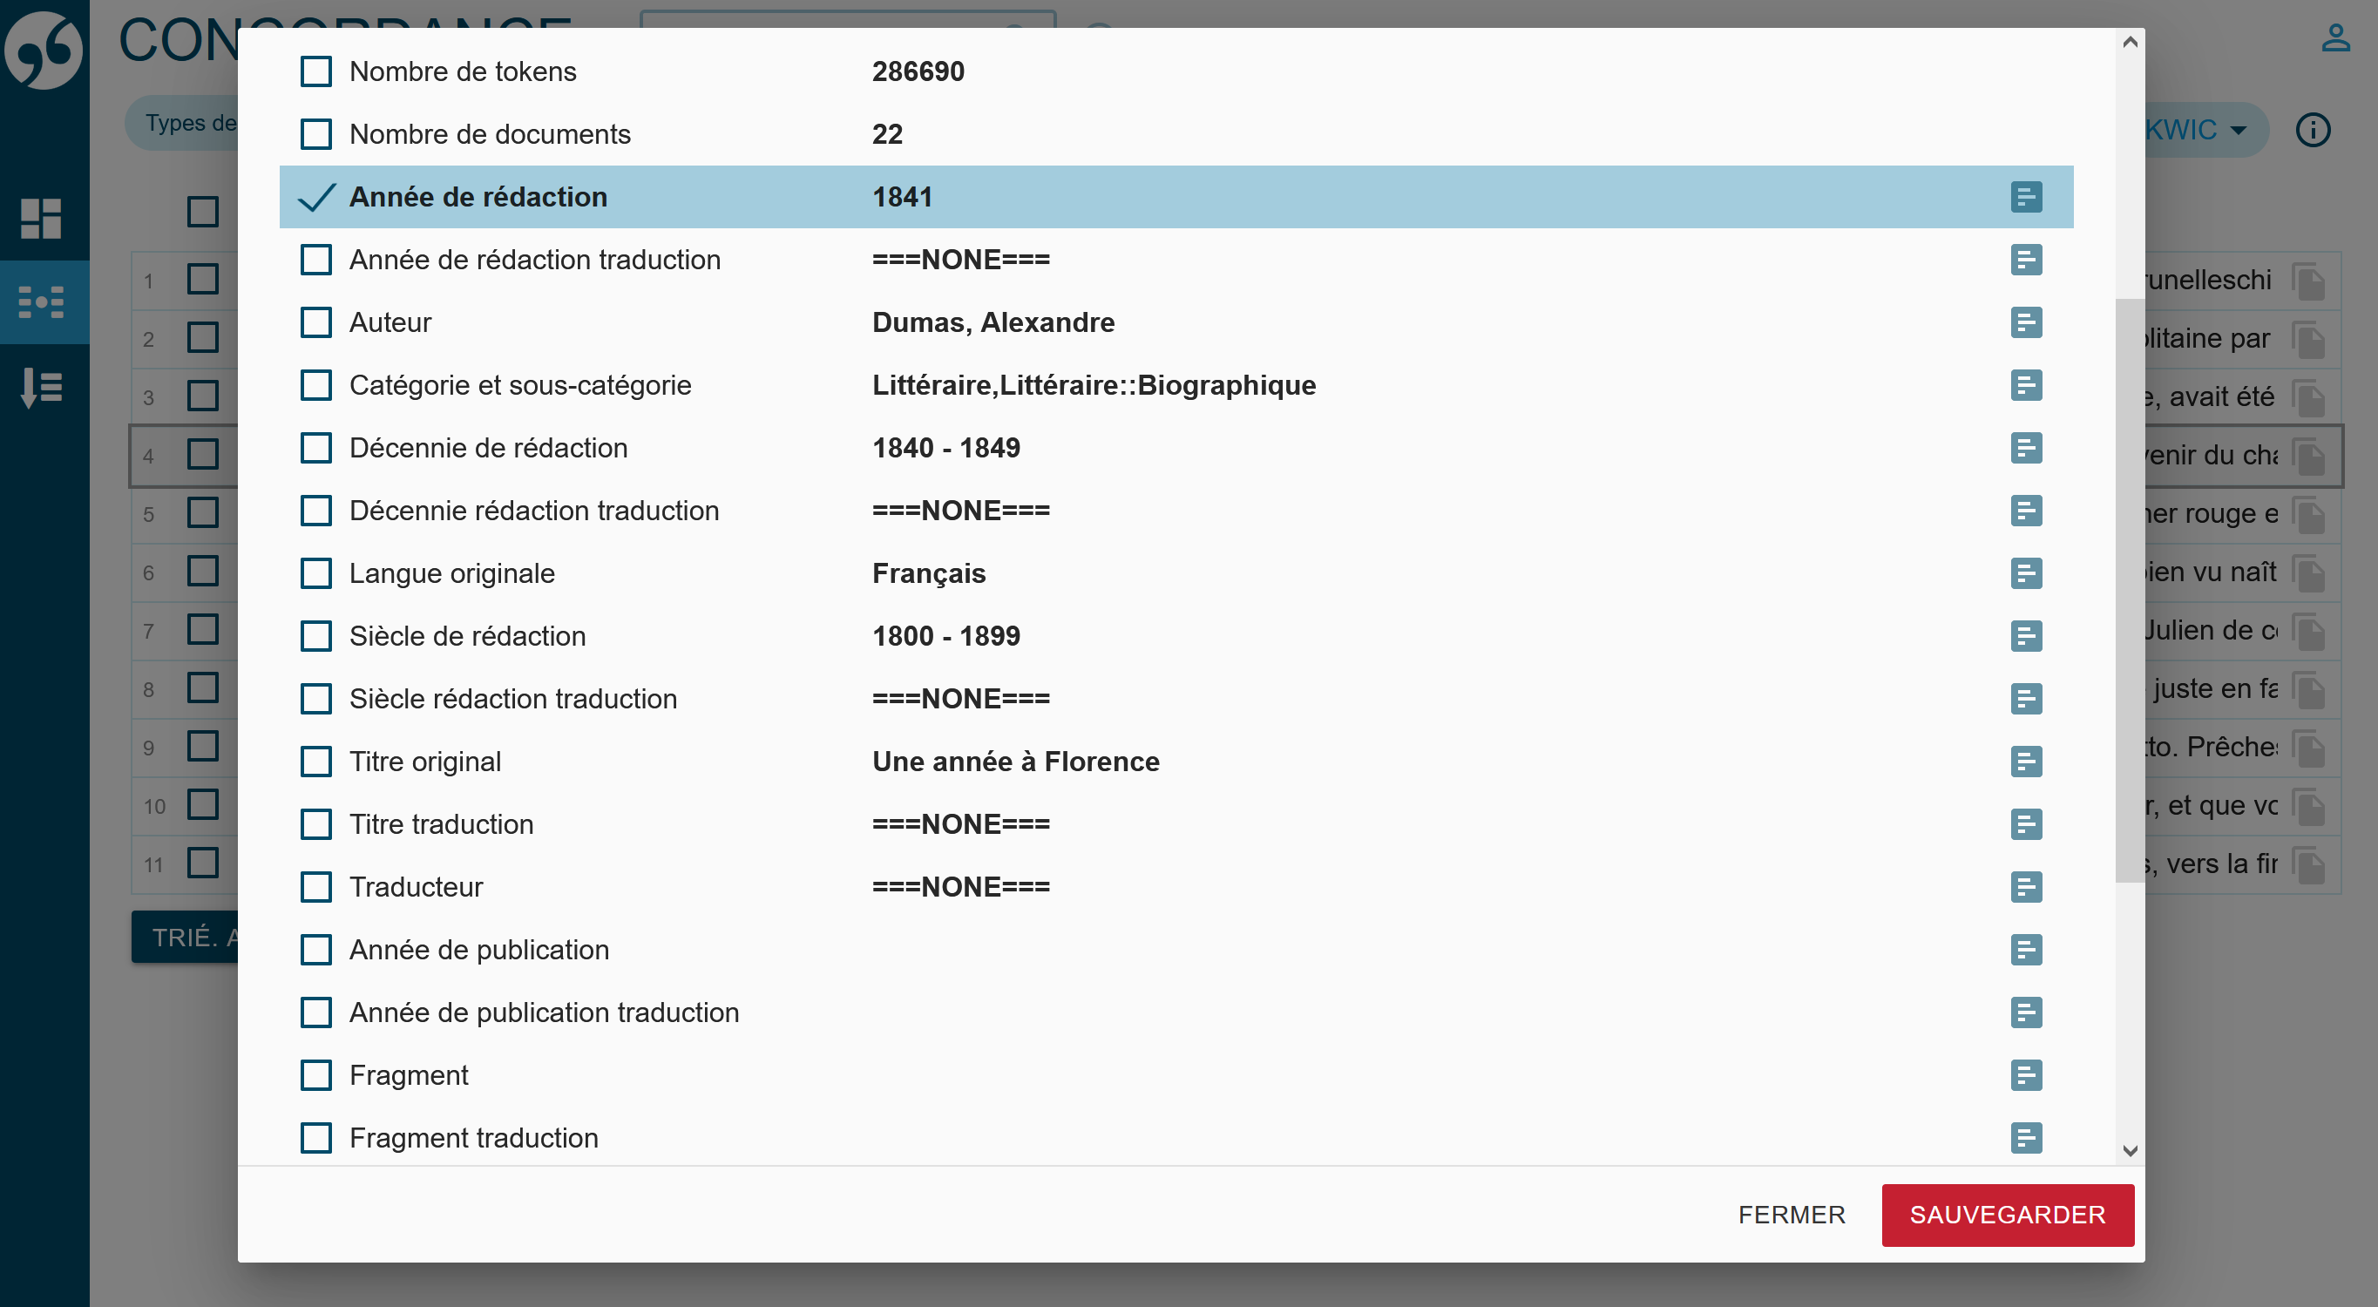The height and width of the screenshot is (1307, 2378).
Task: Check the Nombre de documents checkbox
Action: click(x=315, y=134)
